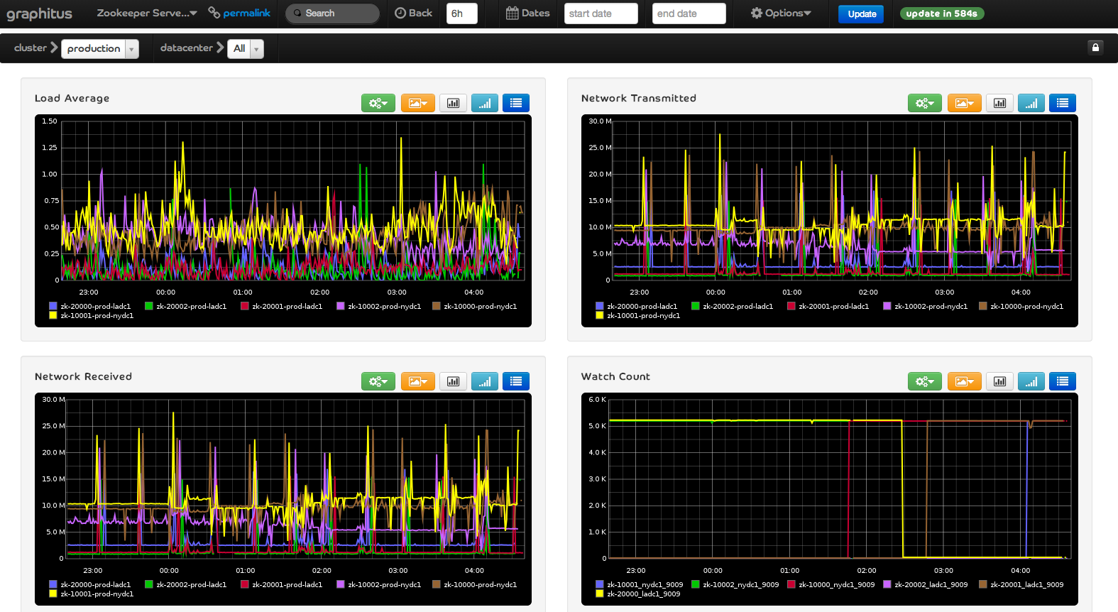Screen dimensions: 1118x612
Task: Show Network Transmitted bar chart histogram
Action: tap(999, 103)
